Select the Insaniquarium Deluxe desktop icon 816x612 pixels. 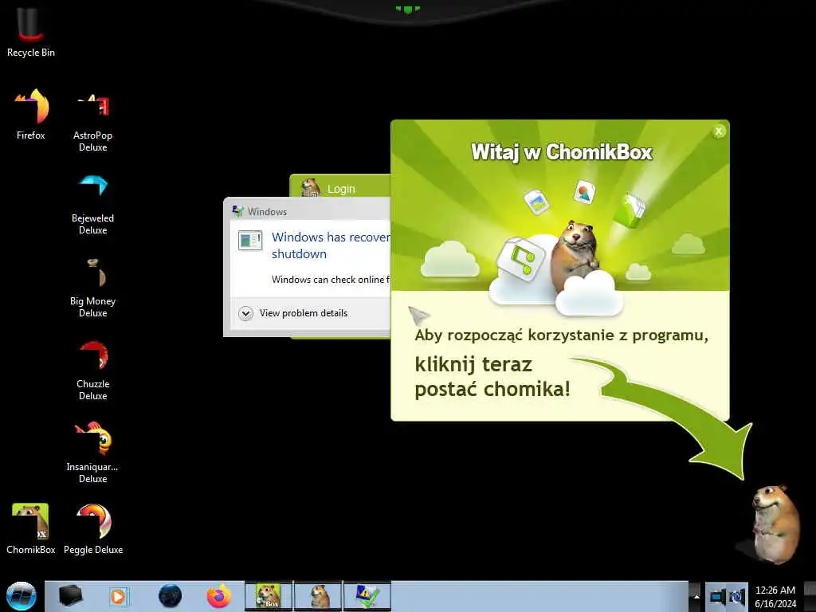(92, 452)
